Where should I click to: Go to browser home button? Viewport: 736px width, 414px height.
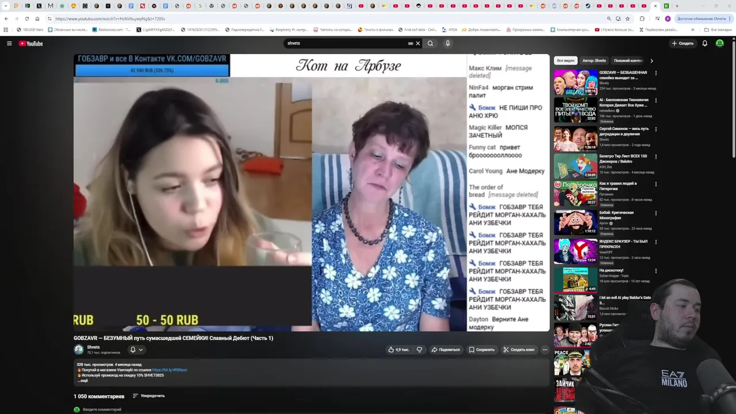[x=37, y=18]
